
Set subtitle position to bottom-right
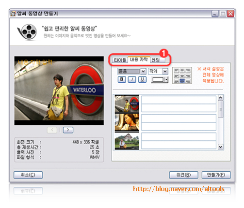coord(188,81)
